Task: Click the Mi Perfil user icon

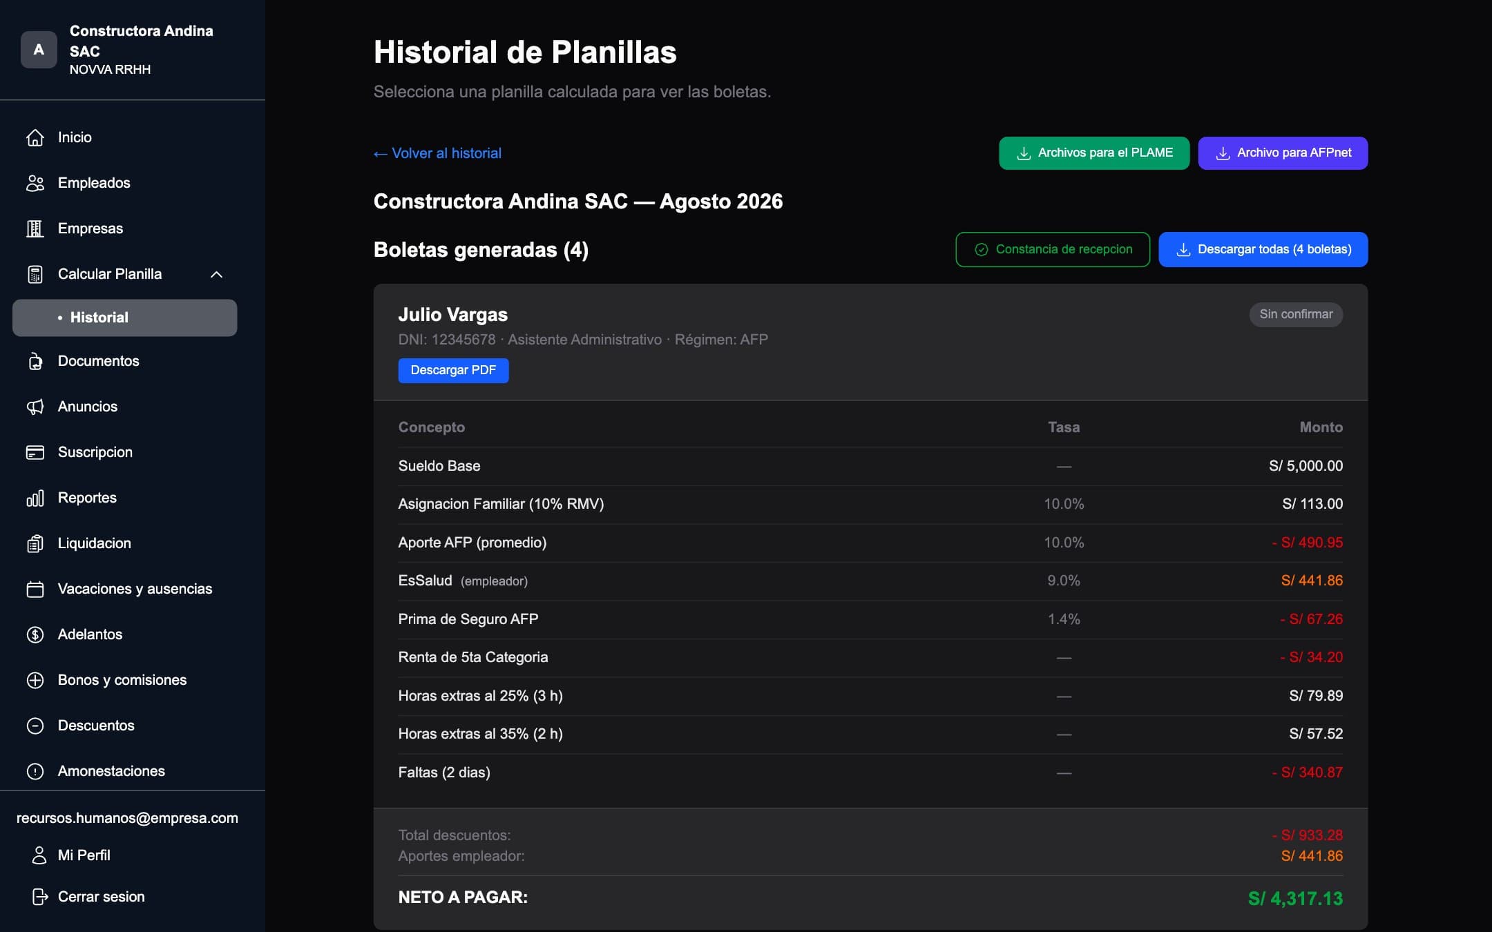Action: [39, 855]
